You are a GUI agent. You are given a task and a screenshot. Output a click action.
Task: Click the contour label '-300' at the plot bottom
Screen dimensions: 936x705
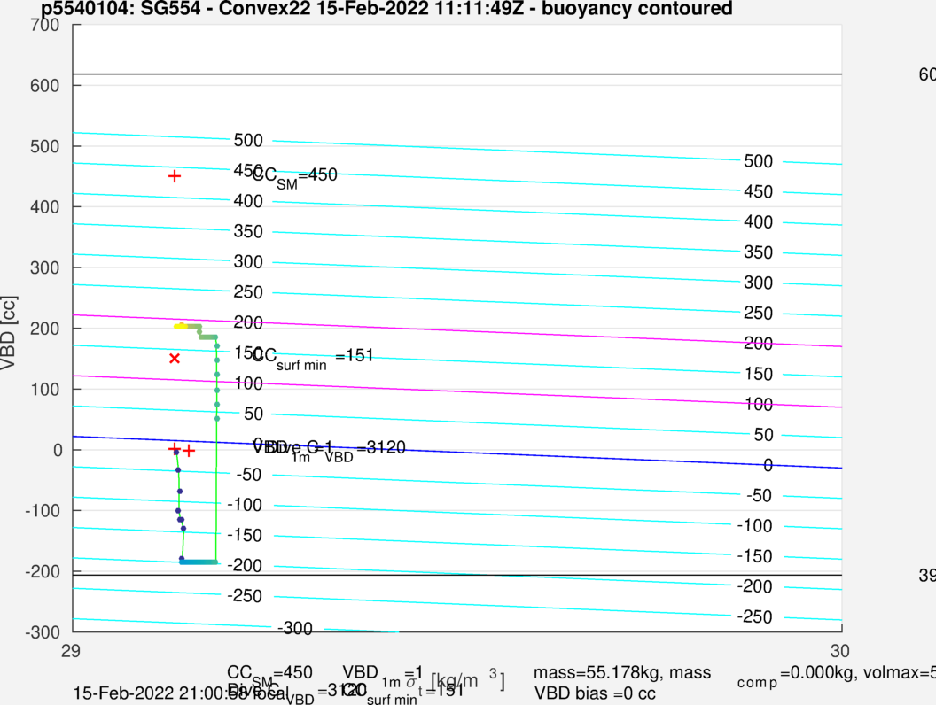pos(295,629)
